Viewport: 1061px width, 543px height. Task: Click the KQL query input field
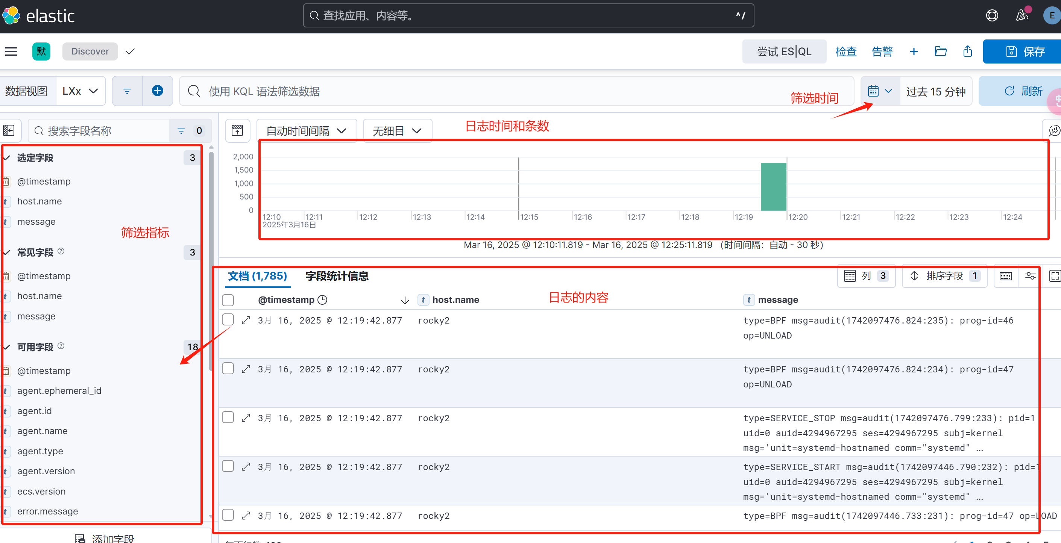pos(494,91)
